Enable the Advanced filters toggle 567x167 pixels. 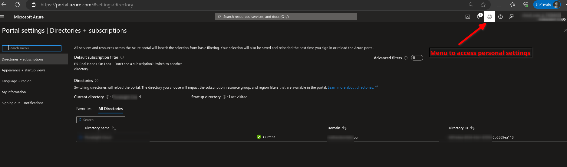click(417, 58)
